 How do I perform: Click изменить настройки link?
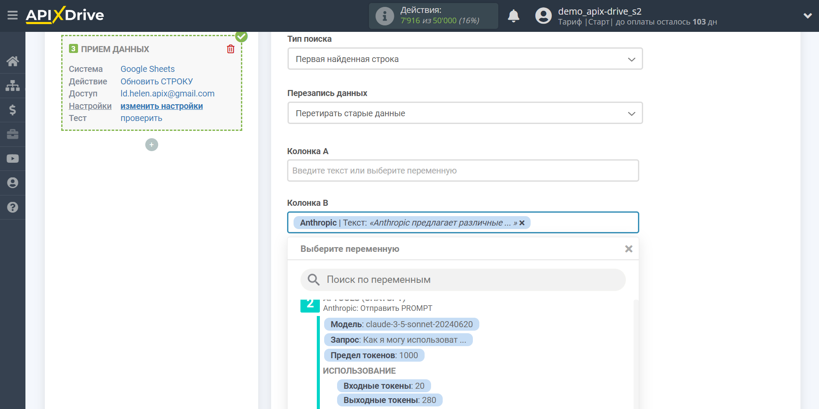pyautogui.click(x=162, y=106)
